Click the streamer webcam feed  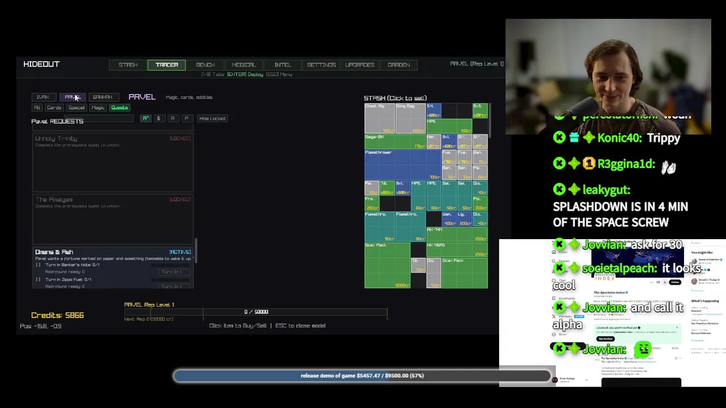click(x=608, y=76)
